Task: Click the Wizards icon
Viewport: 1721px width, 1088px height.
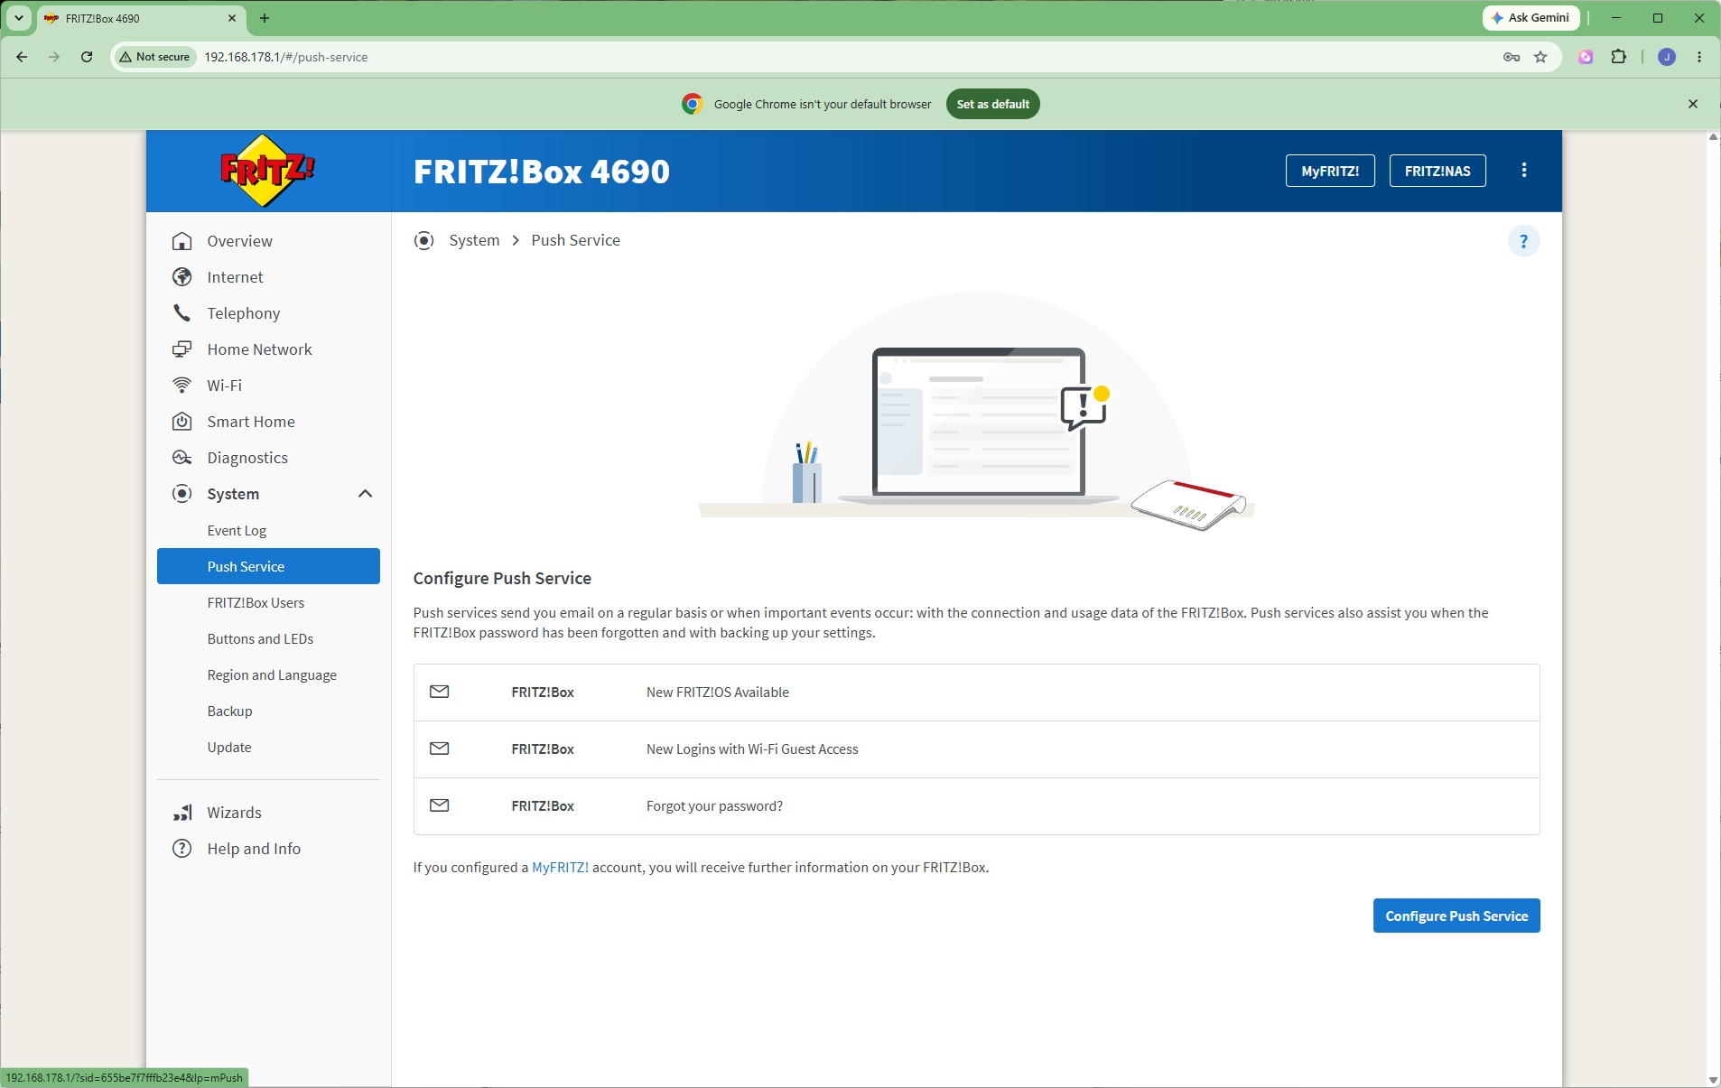Action: click(x=182, y=813)
